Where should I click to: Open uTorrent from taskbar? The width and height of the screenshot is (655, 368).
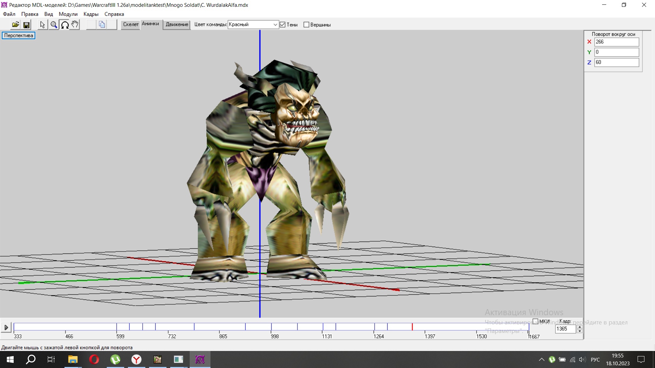point(115,359)
